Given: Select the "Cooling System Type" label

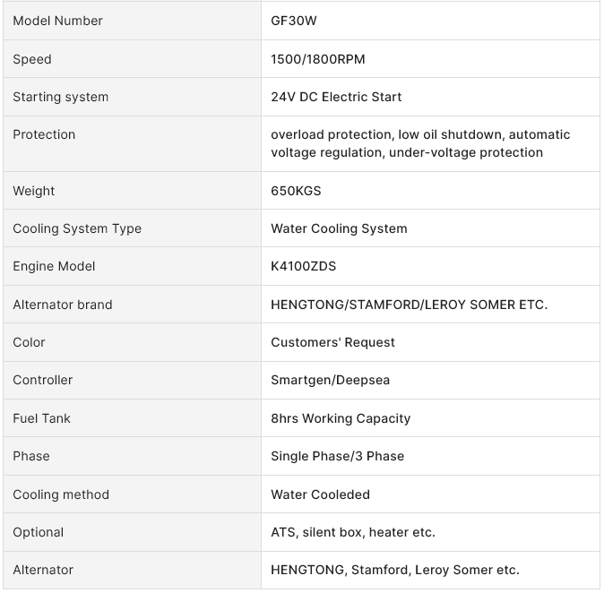Looking at the screenshot, I should coord(77,228).
